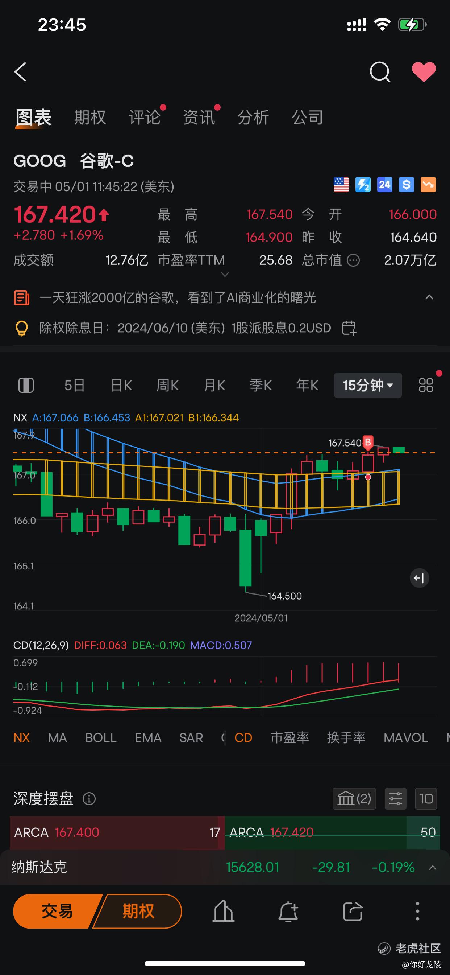Viewport: 450px width, 975px height.
Task: Tap the US flag market icon
Action: 341,185
